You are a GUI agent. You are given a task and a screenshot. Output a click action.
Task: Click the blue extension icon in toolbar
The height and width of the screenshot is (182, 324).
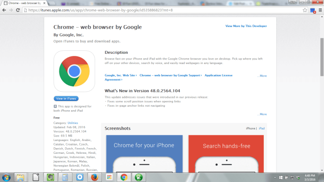tap(313, 11)
